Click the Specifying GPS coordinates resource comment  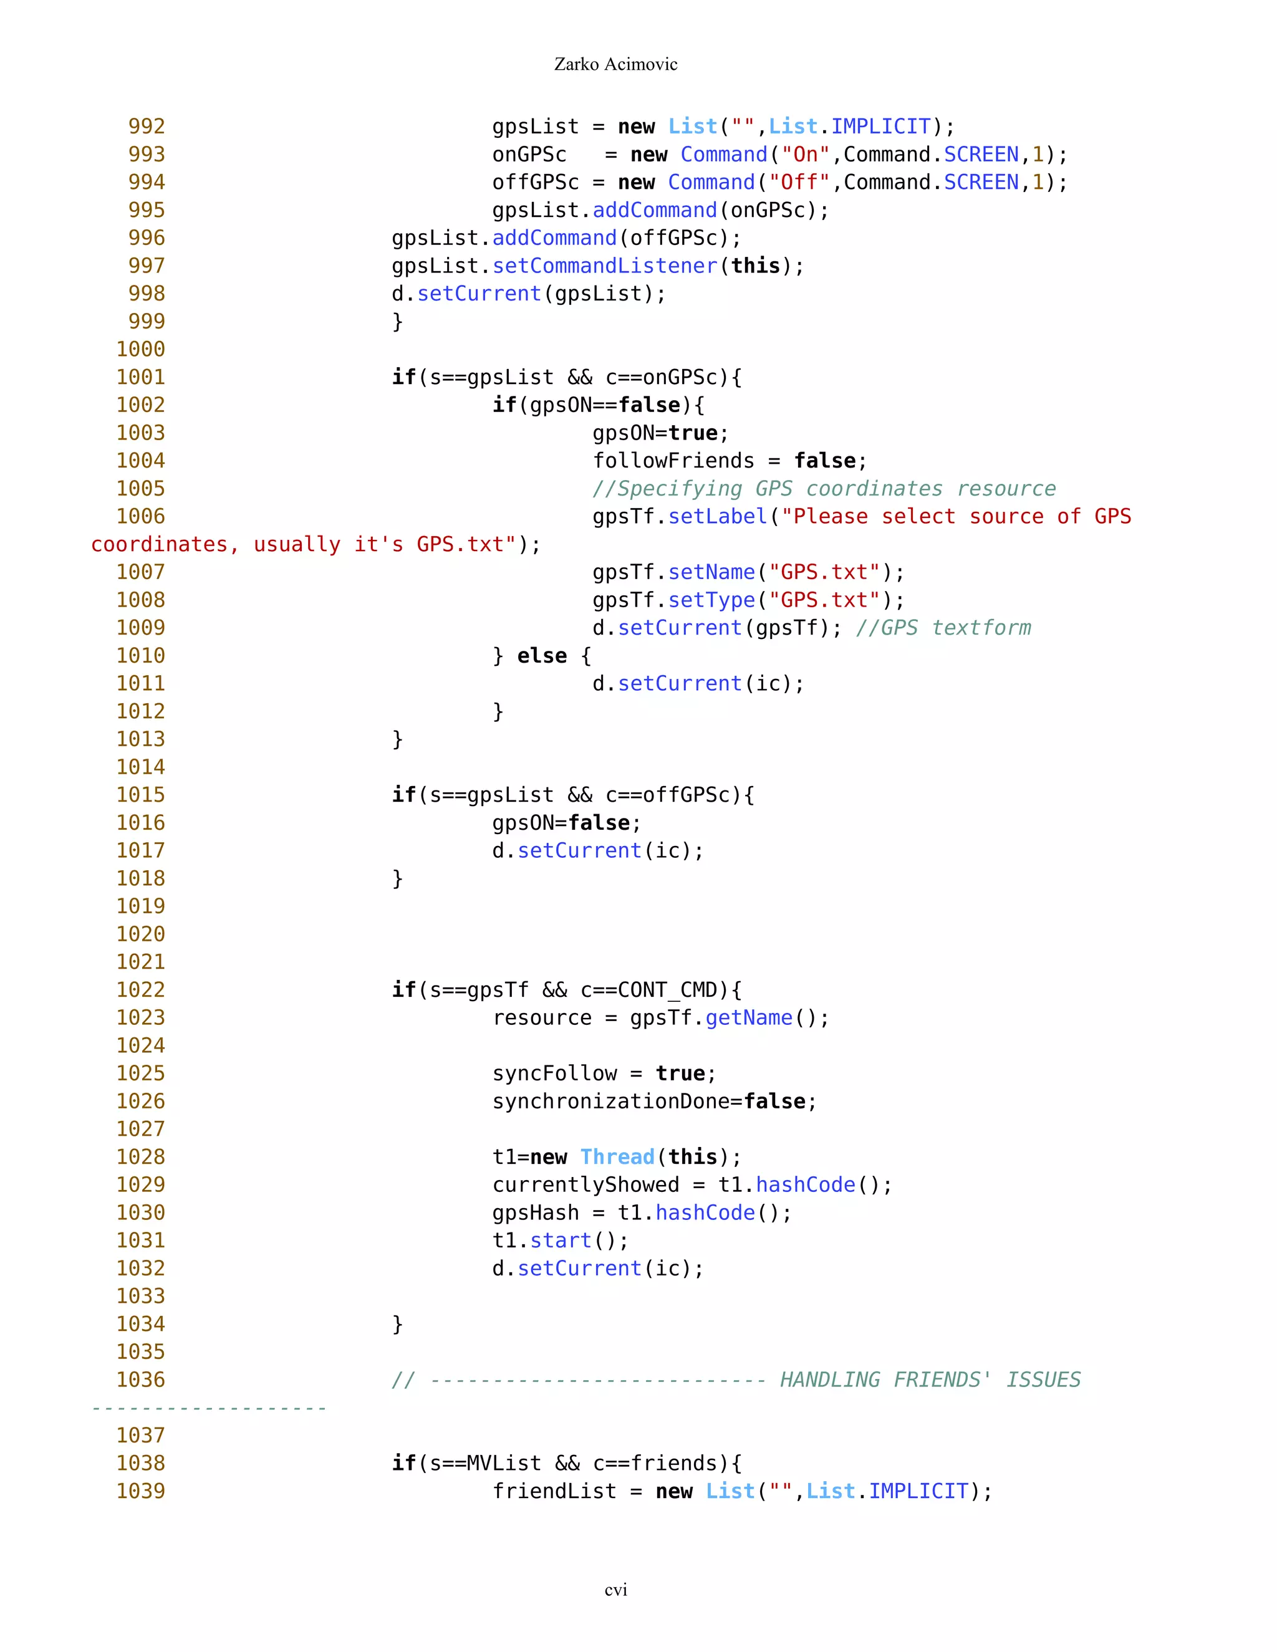click(823, 489)
